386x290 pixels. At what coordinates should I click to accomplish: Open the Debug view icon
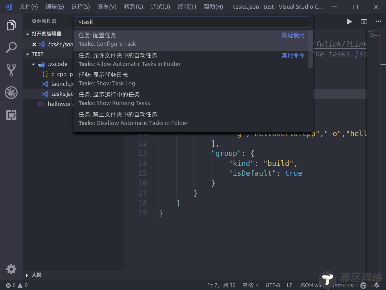coord(11,93)
